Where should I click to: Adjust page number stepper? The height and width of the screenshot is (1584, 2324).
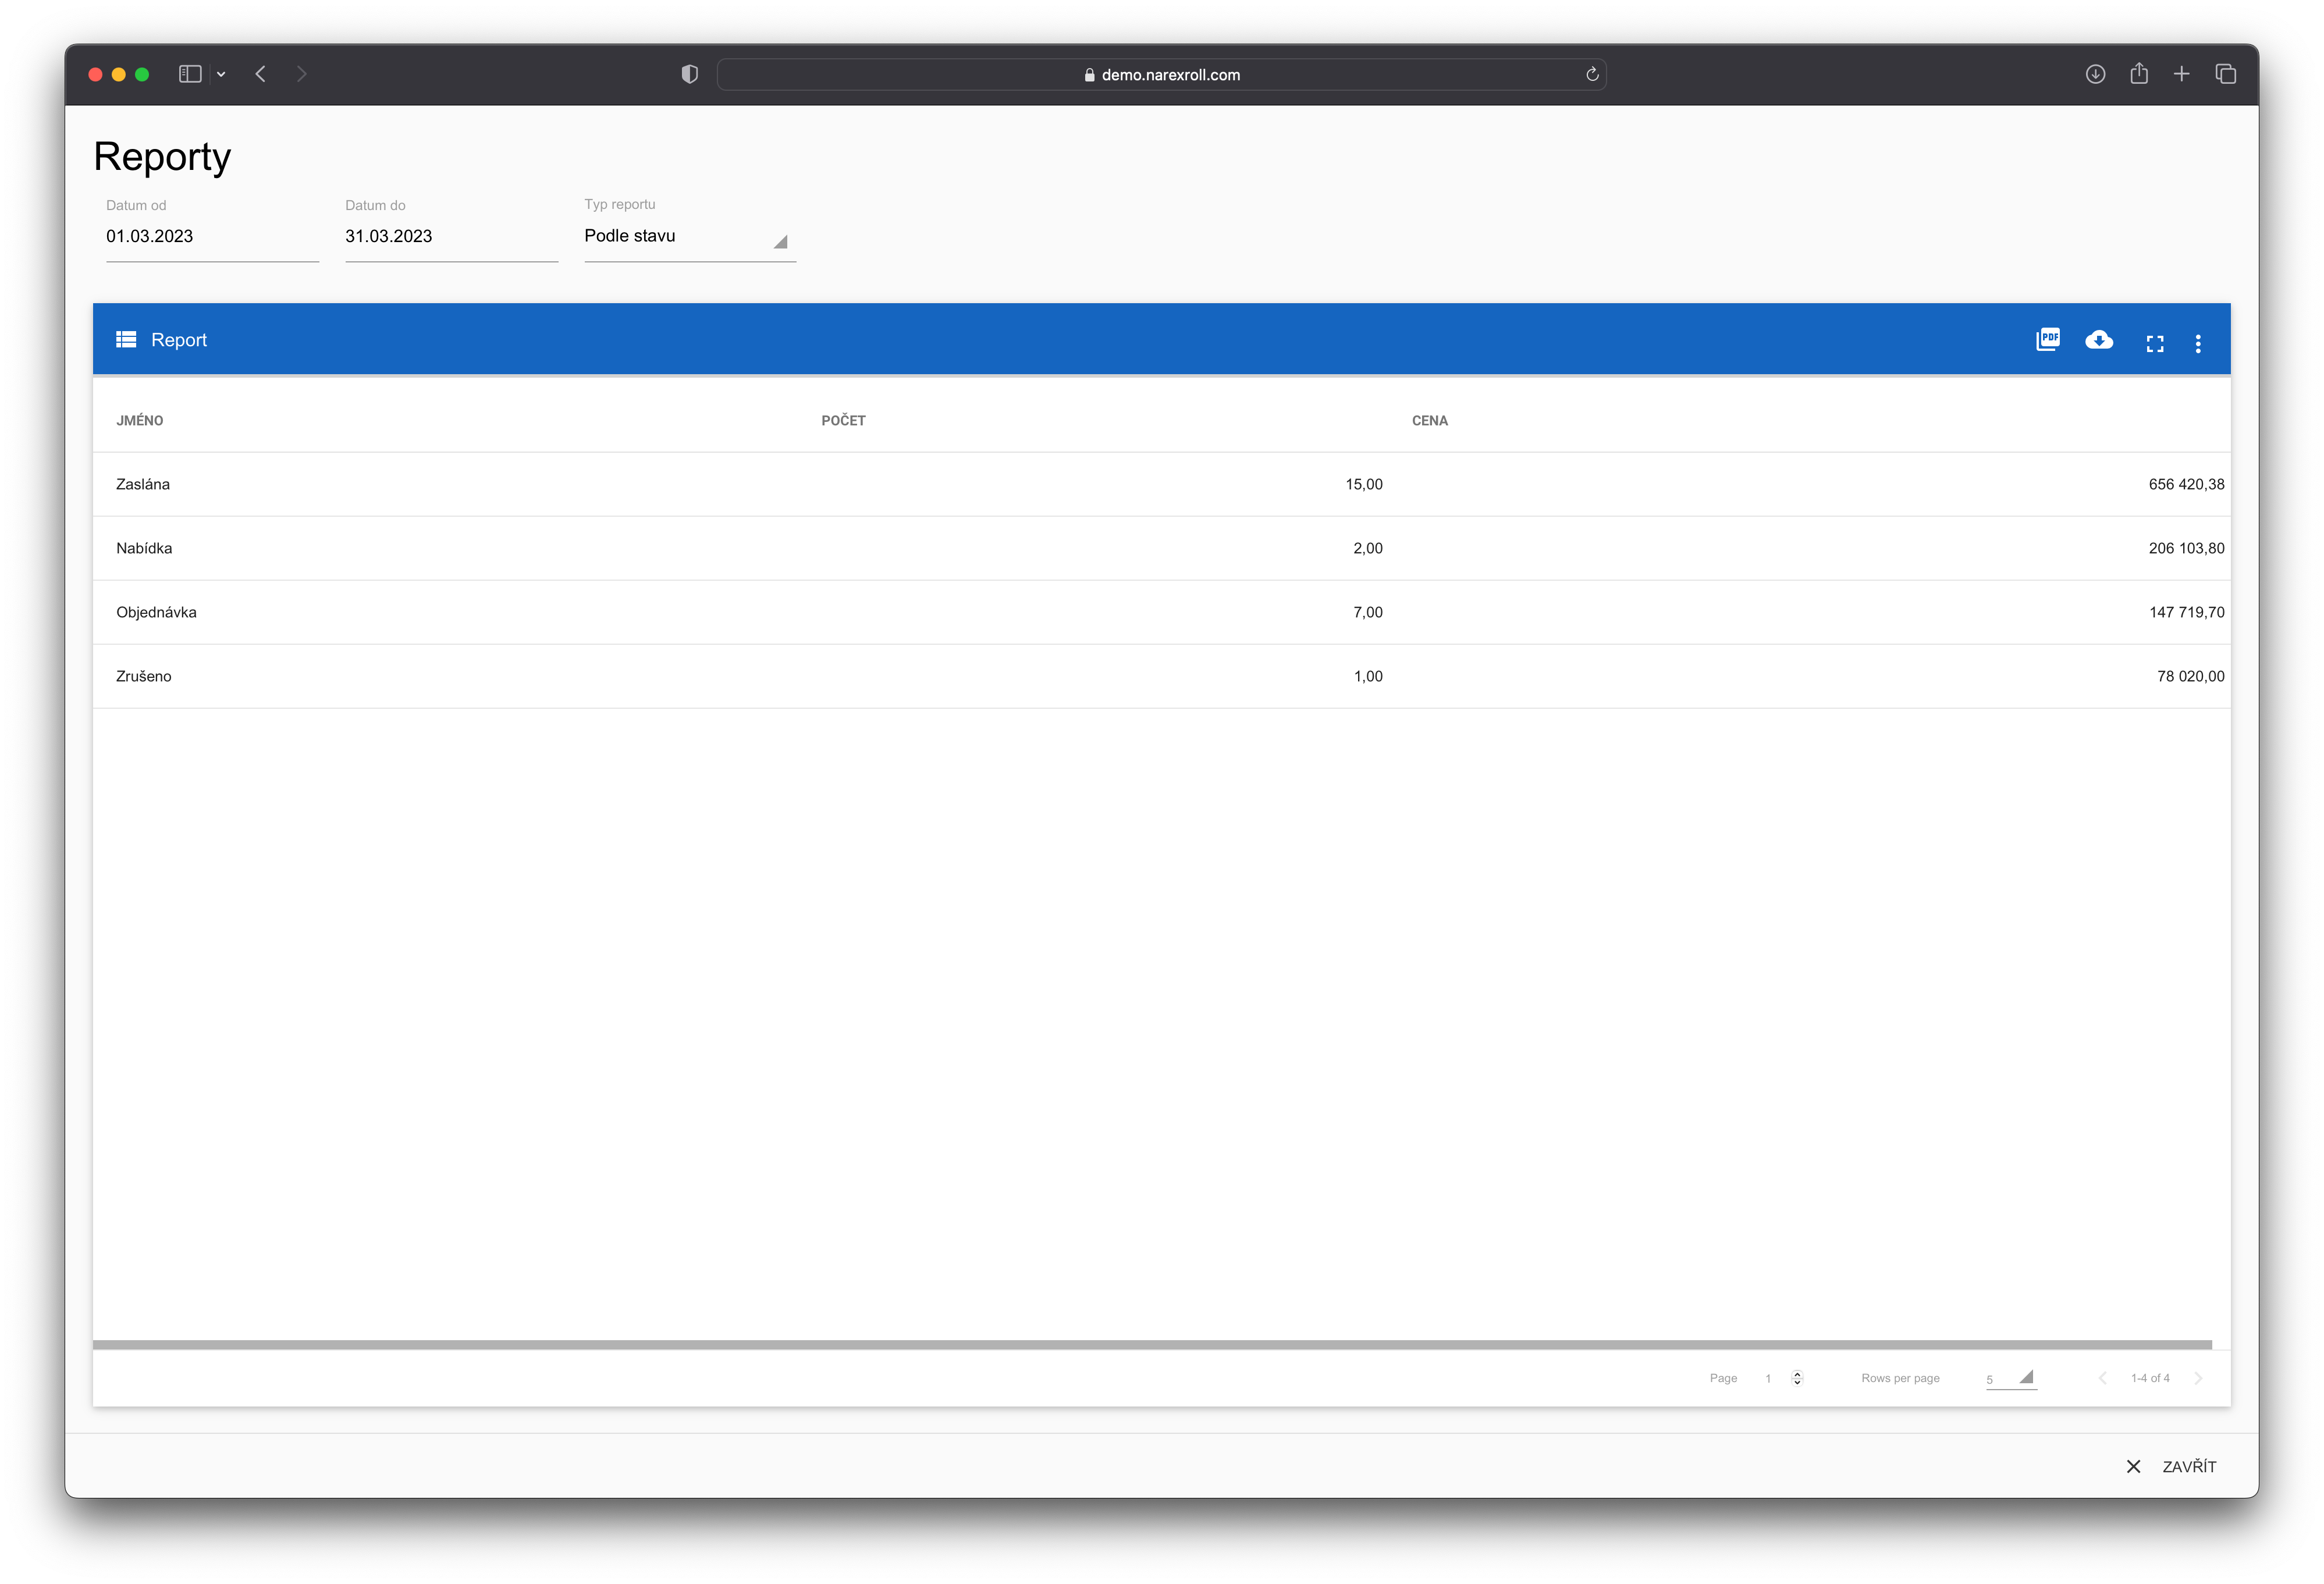pyautogui.click(x=1797, y=1378)
